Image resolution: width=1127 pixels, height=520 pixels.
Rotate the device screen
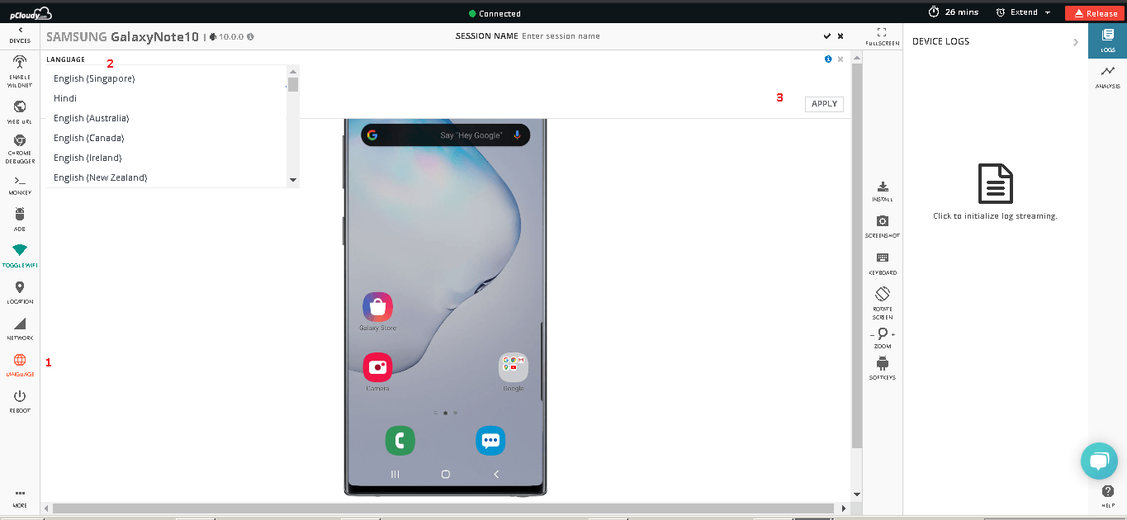point(883,303)
